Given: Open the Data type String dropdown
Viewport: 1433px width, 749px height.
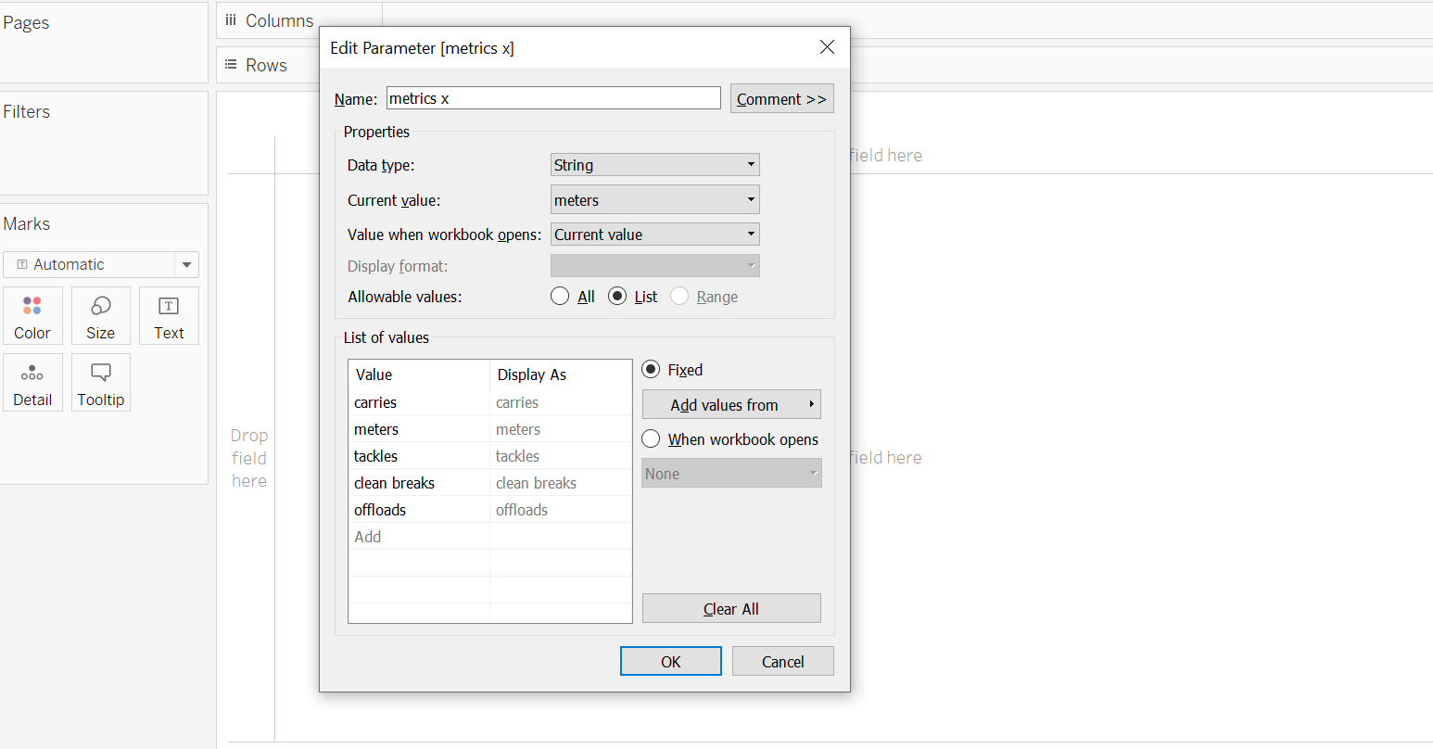Looking at the screenshot, I should pos(655,165).
